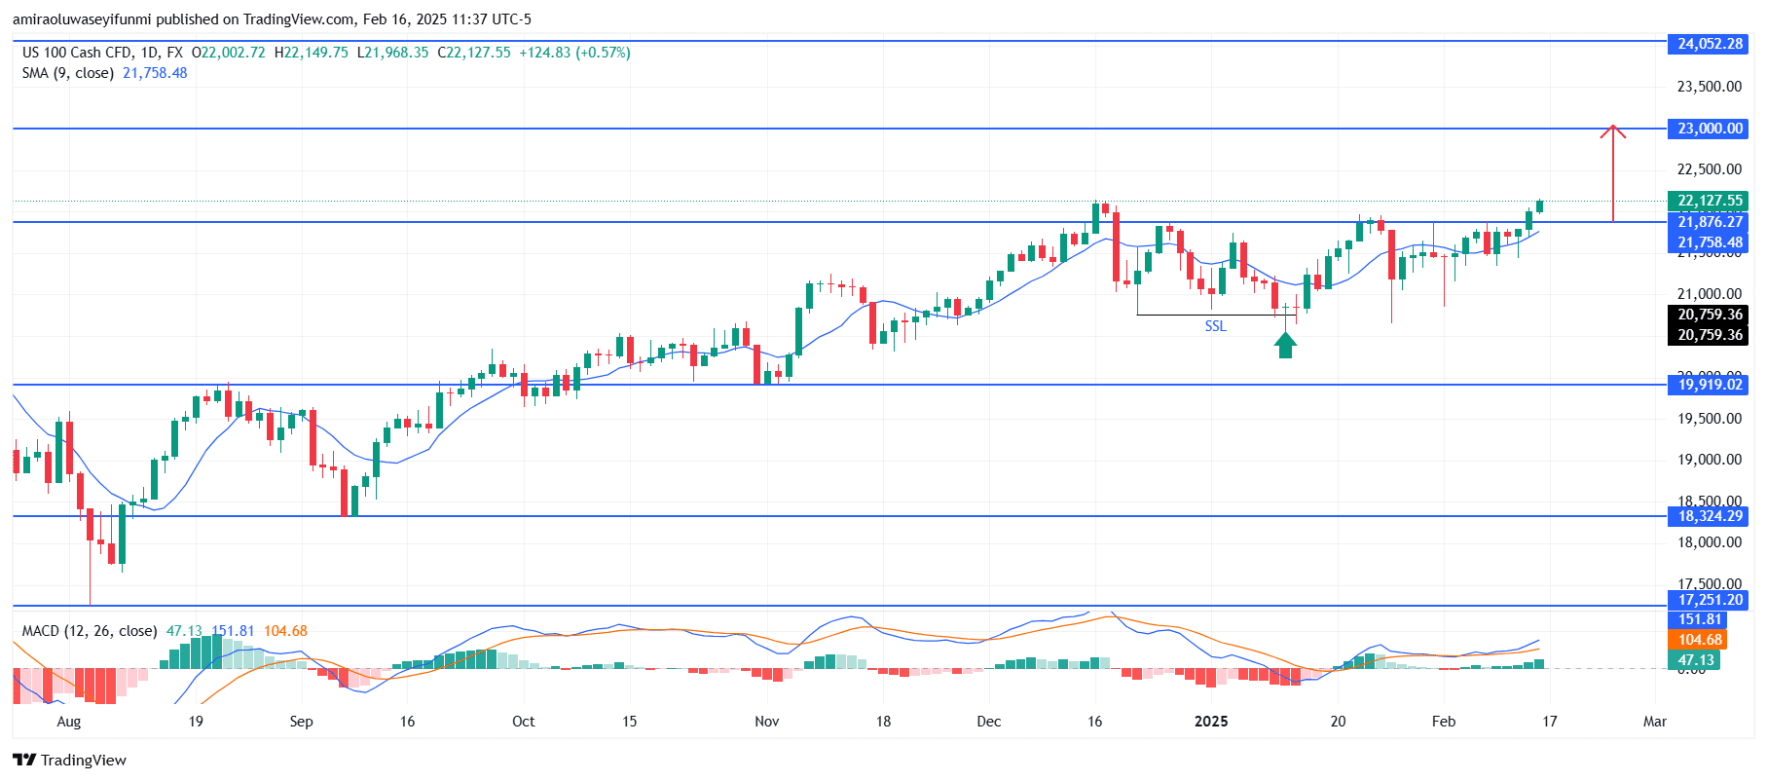
Task: Click the Oct label on time axis
Action: coord(524,722)
